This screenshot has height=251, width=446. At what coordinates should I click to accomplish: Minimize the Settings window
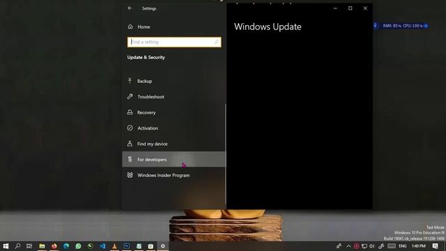(x=335, y=8)
